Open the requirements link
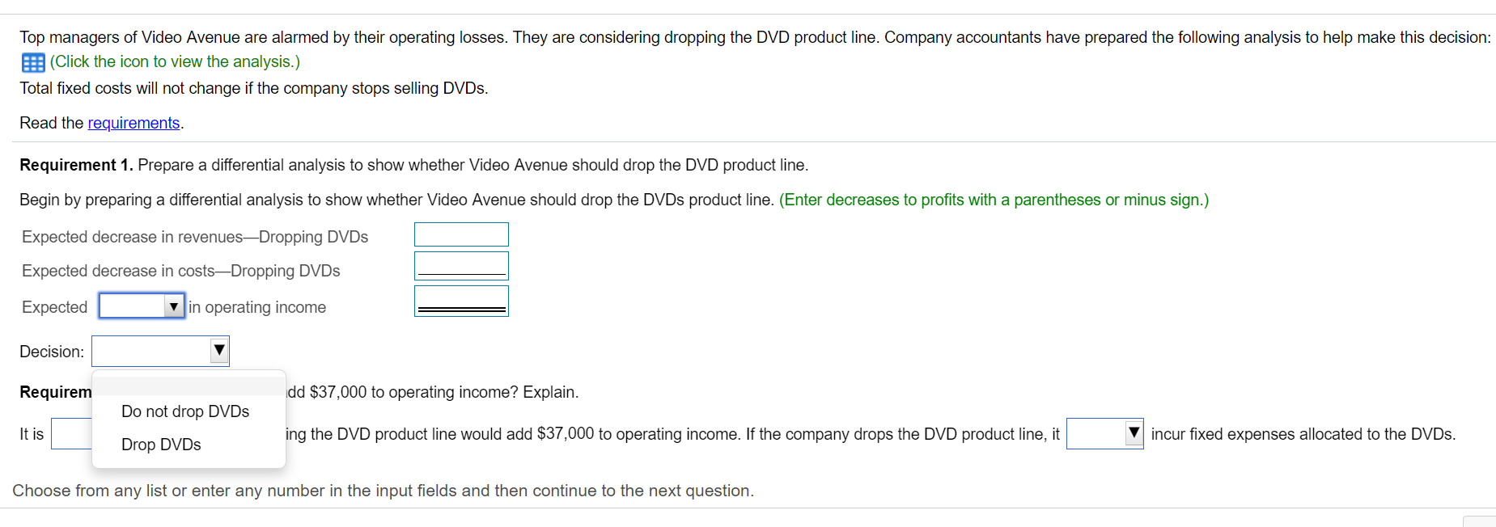This screenshot has height=527, width=1496. [x=133, y=122]
